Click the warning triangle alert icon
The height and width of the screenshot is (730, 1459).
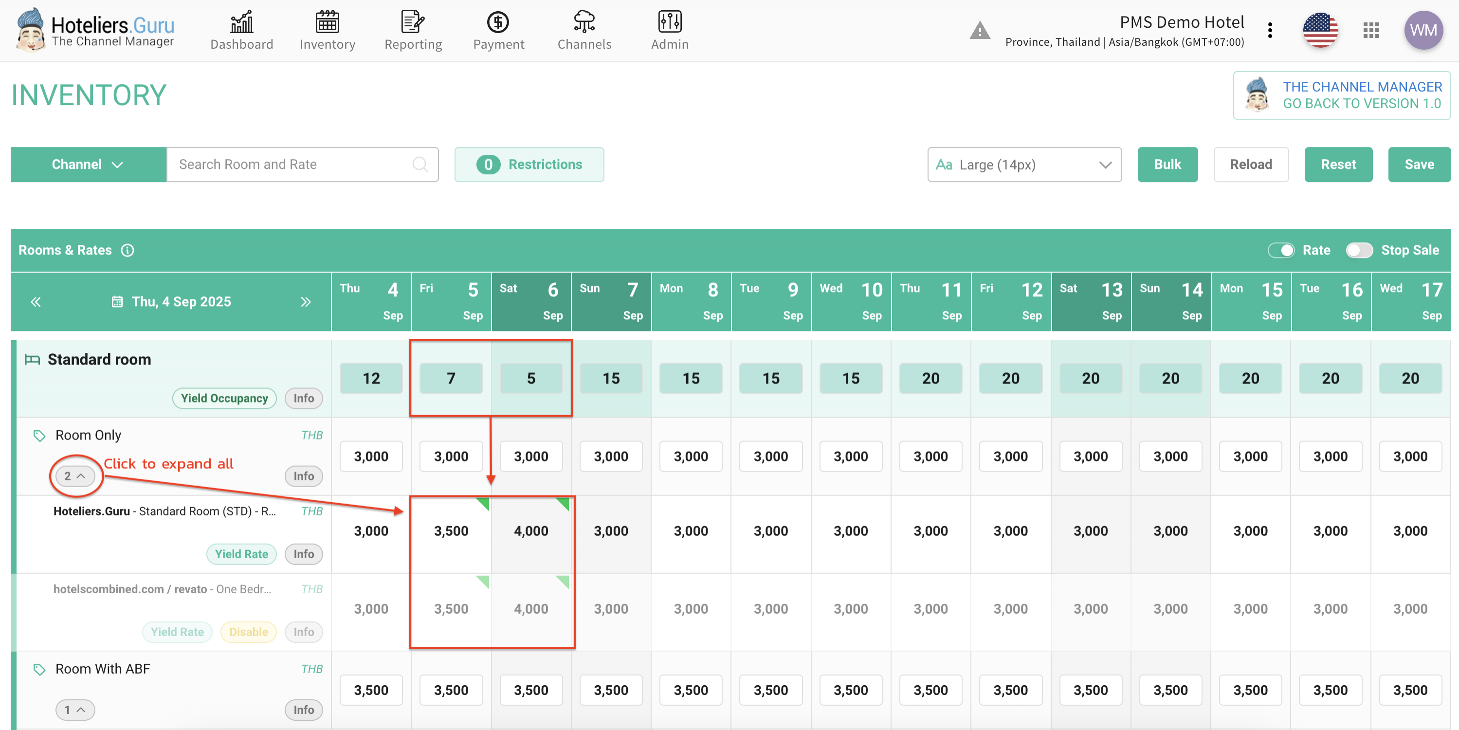coord(979,31)
